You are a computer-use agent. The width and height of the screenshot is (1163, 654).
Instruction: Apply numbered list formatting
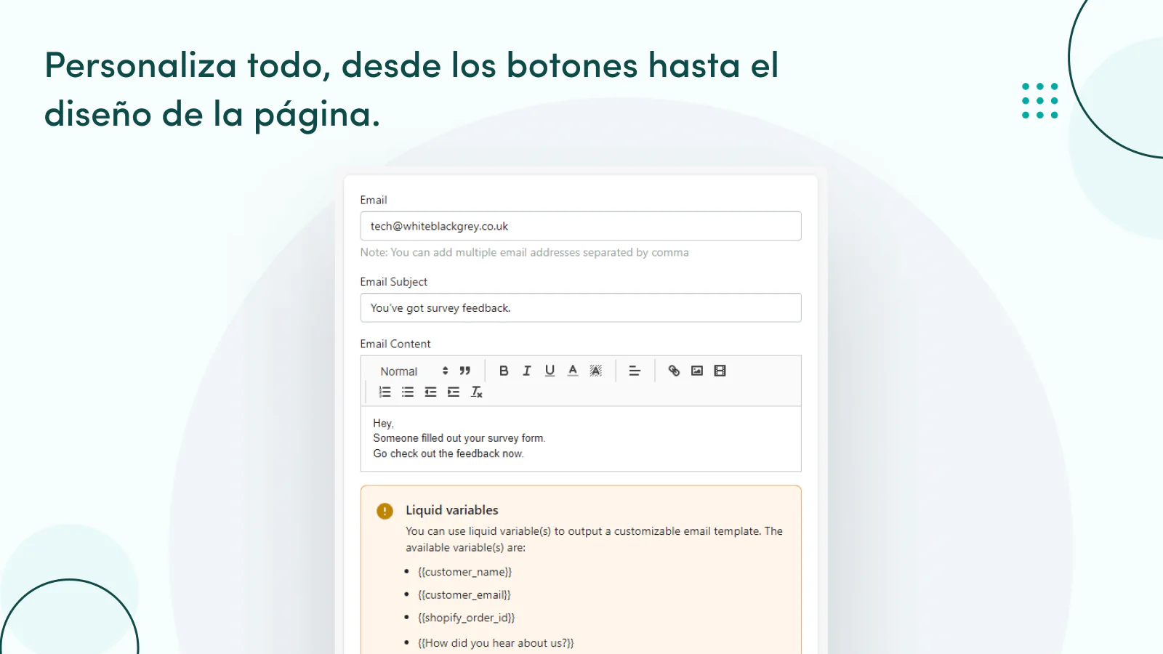point(385,392)
